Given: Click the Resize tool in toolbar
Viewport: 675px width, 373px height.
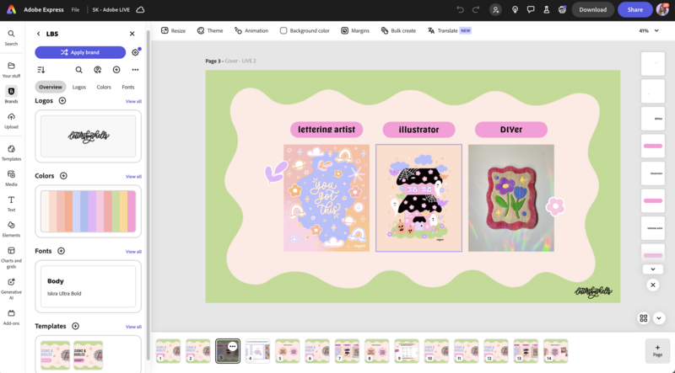Looking at the screenshot, I should [x=173, y=30].
